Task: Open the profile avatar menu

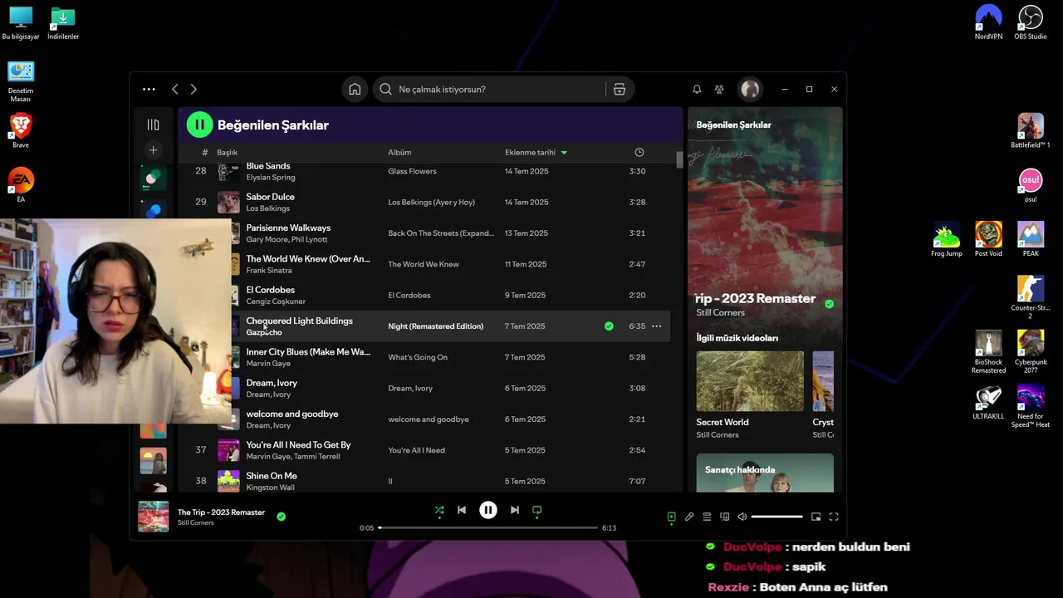Action: point(750,89)
